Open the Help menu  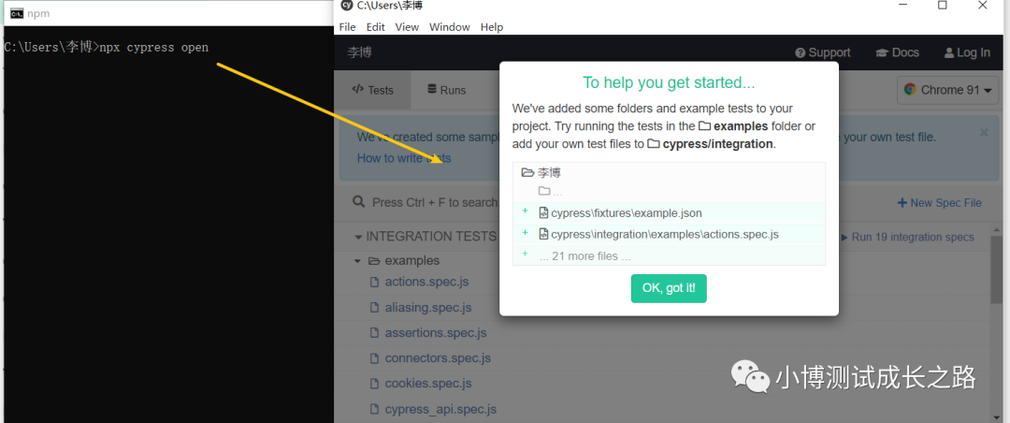click(492, 27)
